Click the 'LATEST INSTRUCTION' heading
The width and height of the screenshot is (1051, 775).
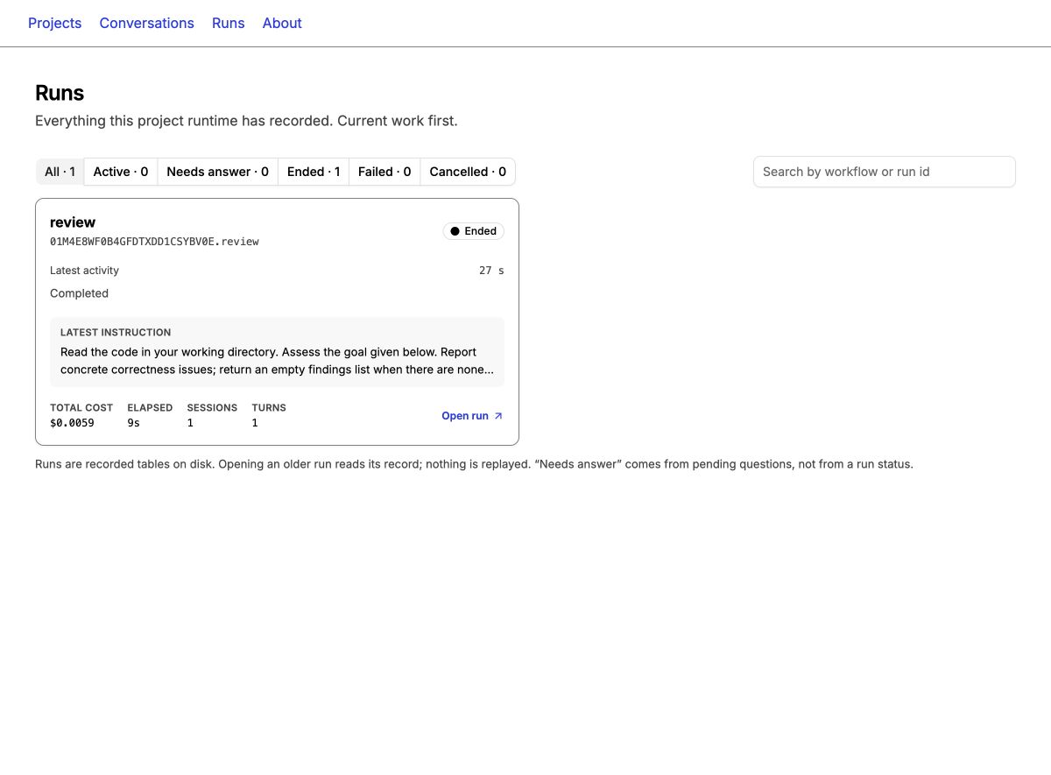(116, 333)
